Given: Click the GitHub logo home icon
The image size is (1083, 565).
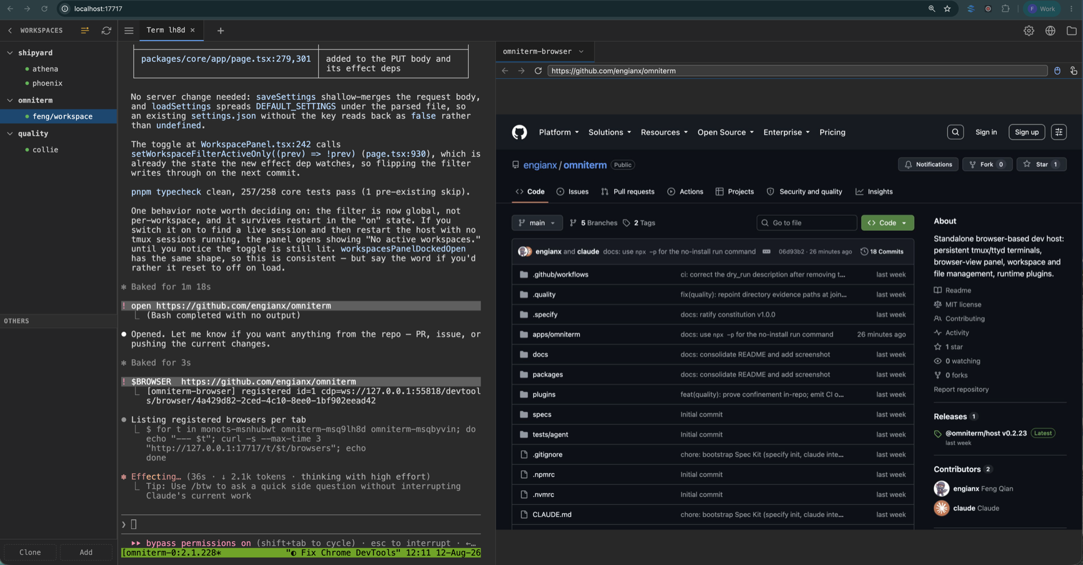Looking at the screenshot, I should tap(520, 132).
